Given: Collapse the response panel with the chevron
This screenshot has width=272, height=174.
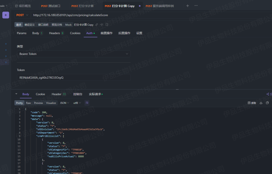Looking at the screenshot, I should [16, 94].
